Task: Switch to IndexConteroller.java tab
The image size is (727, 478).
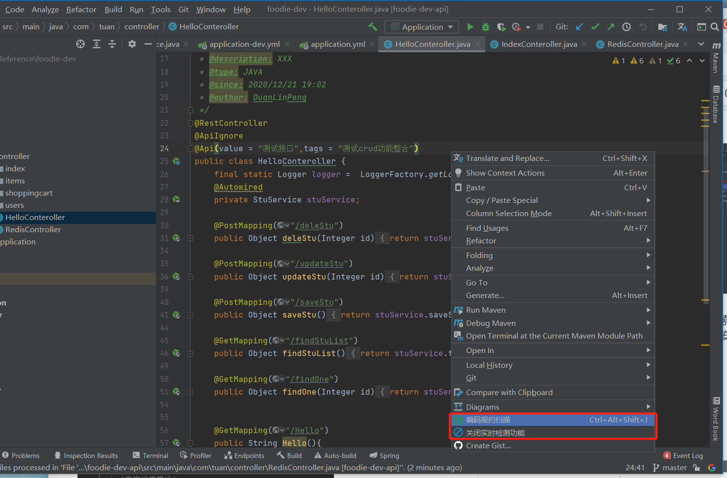Action: [539, 44]
